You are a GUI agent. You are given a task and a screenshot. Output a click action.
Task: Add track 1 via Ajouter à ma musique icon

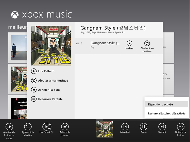(147, 43)
